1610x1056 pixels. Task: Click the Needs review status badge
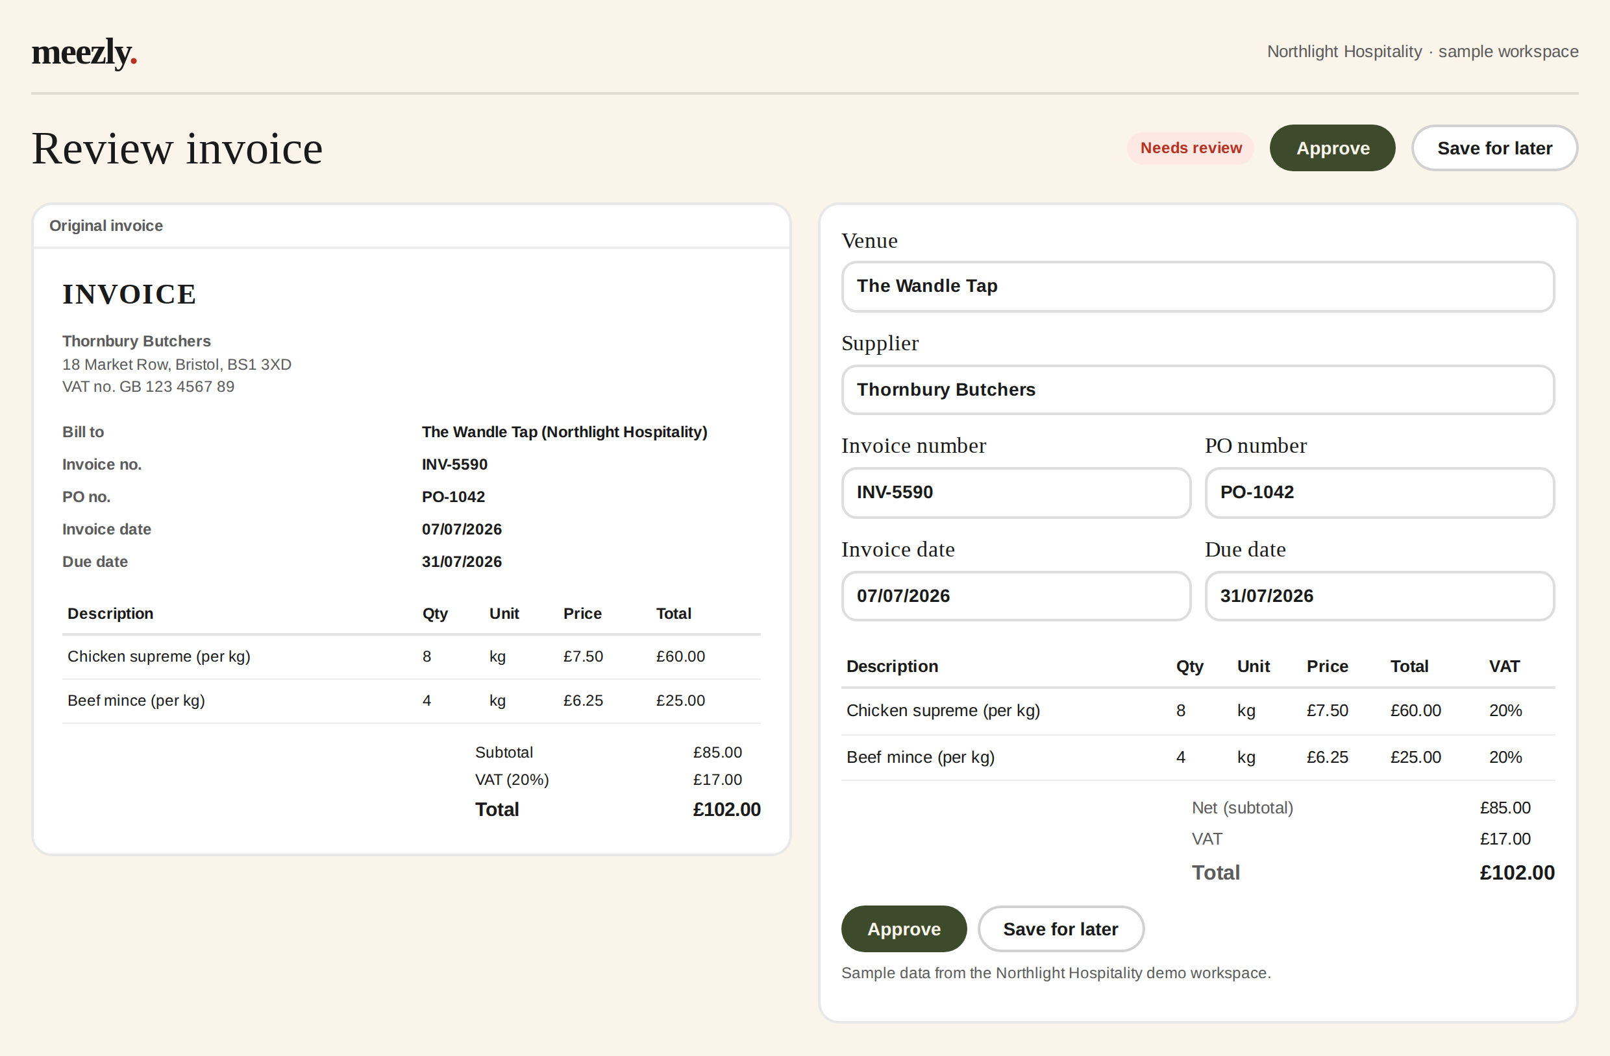click(1191, 148)
